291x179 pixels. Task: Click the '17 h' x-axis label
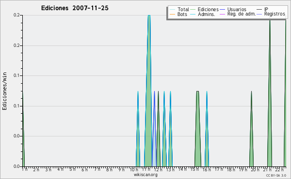coord(219,169)
